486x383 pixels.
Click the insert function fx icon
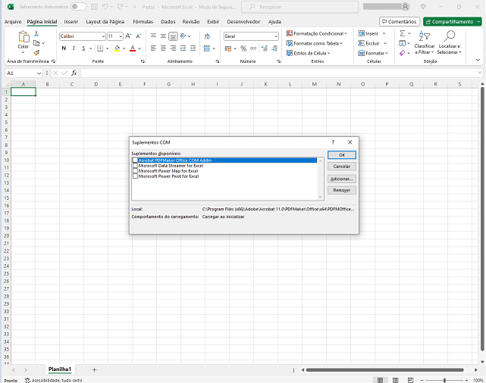point(74,73)
